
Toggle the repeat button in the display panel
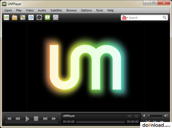[x=130, y=116]
